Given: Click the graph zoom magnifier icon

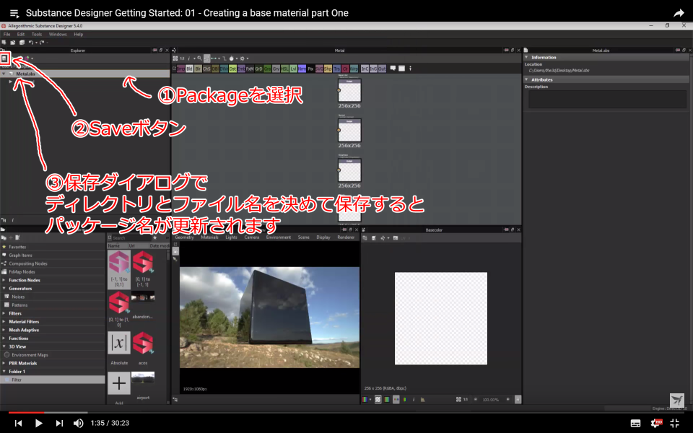Looking at the screenshot, I should point(200,58).
